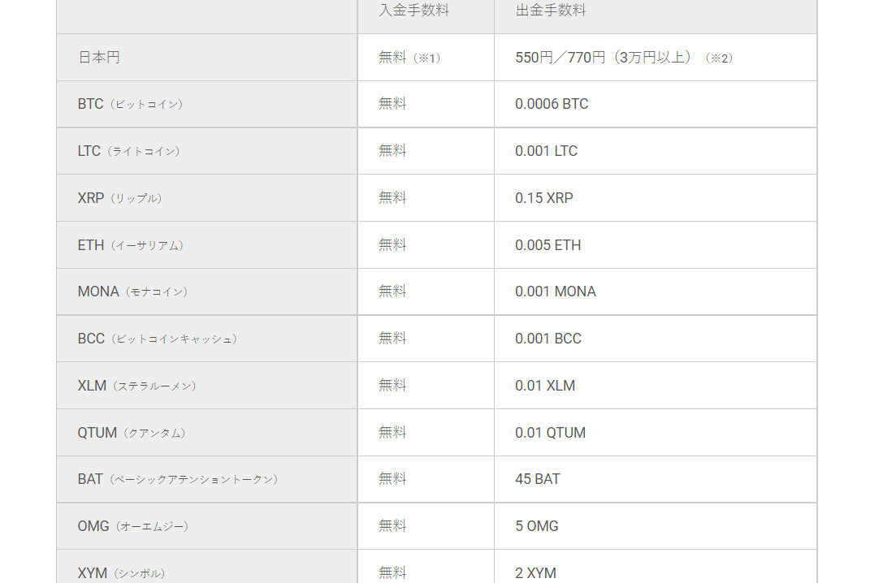Click 無料 in the OMG row
Image resolution: width=870 pixels, height=583 pixels.
click(392, 526)
